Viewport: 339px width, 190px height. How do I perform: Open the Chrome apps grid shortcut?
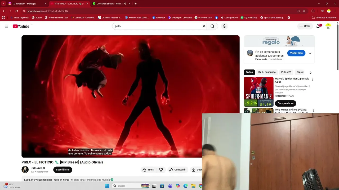pos(3,18)
